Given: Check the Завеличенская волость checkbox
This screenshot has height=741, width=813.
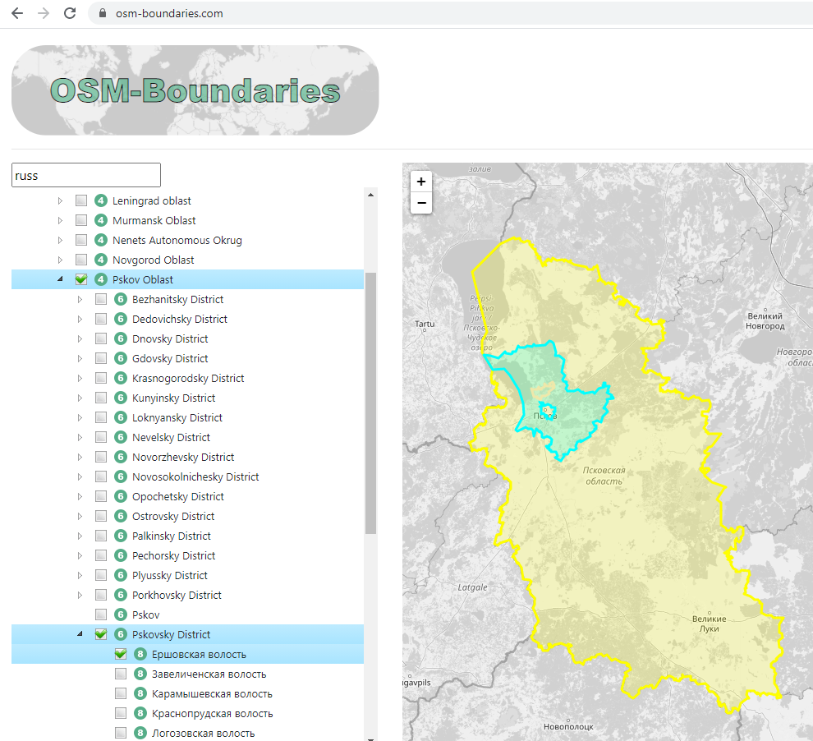Looking at the screenshot, I should 120,674.
